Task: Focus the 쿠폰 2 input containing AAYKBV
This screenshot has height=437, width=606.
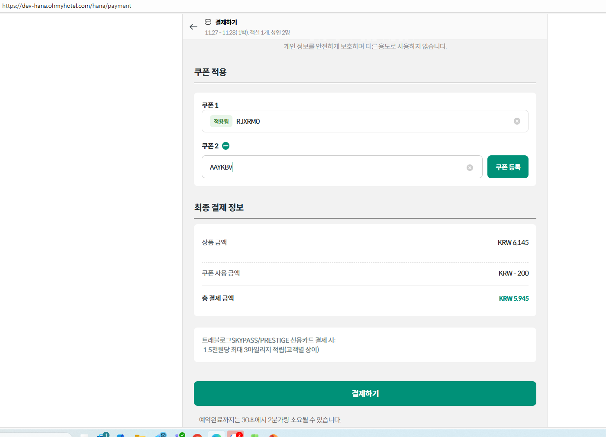Action: click(342, 167)
